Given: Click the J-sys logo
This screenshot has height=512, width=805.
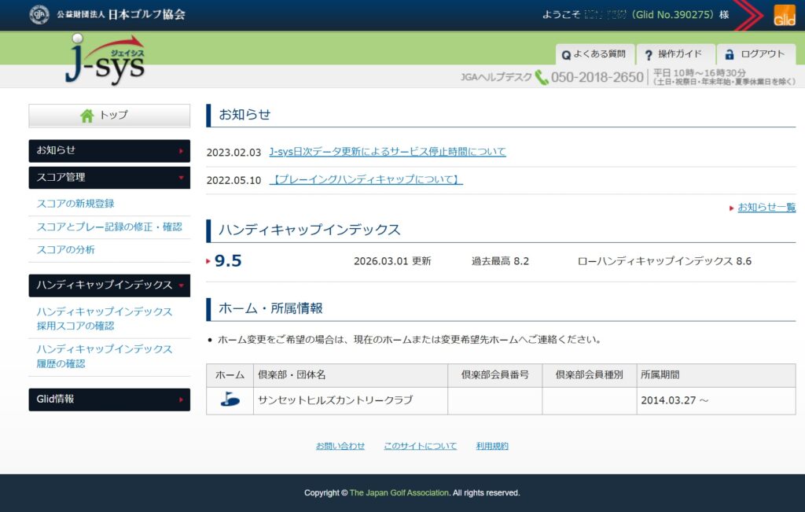Looking at the screenshot, I should click(x=104, y=60).
